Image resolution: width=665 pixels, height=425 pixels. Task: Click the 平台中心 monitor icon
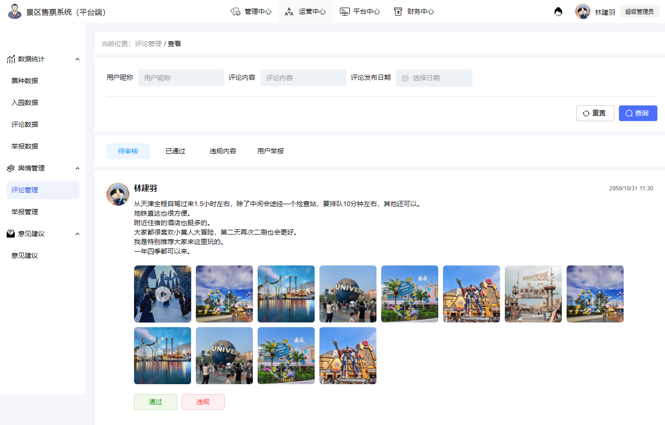coord(345,11)
